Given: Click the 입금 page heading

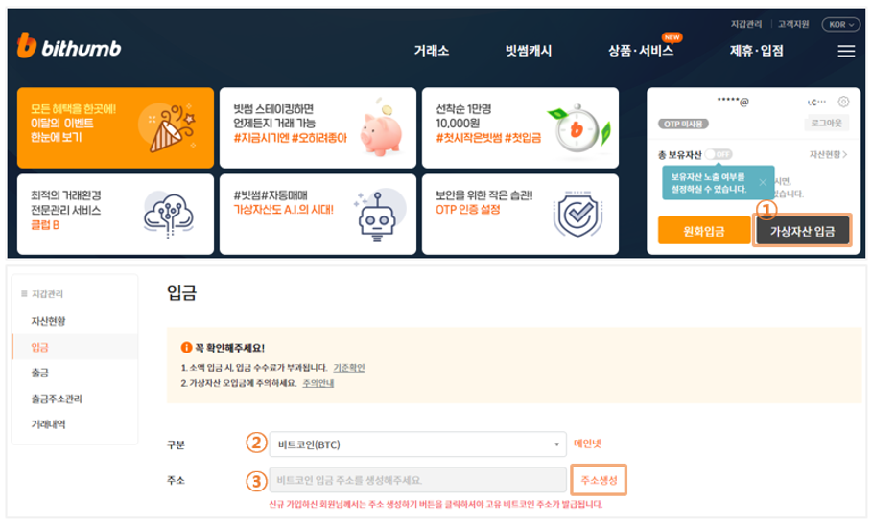Looking at the screenshot, I should coord(182,292).
